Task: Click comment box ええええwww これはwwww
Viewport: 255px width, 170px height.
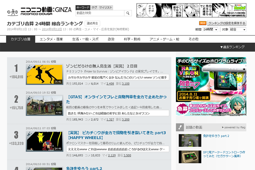Action: [118, 149]
